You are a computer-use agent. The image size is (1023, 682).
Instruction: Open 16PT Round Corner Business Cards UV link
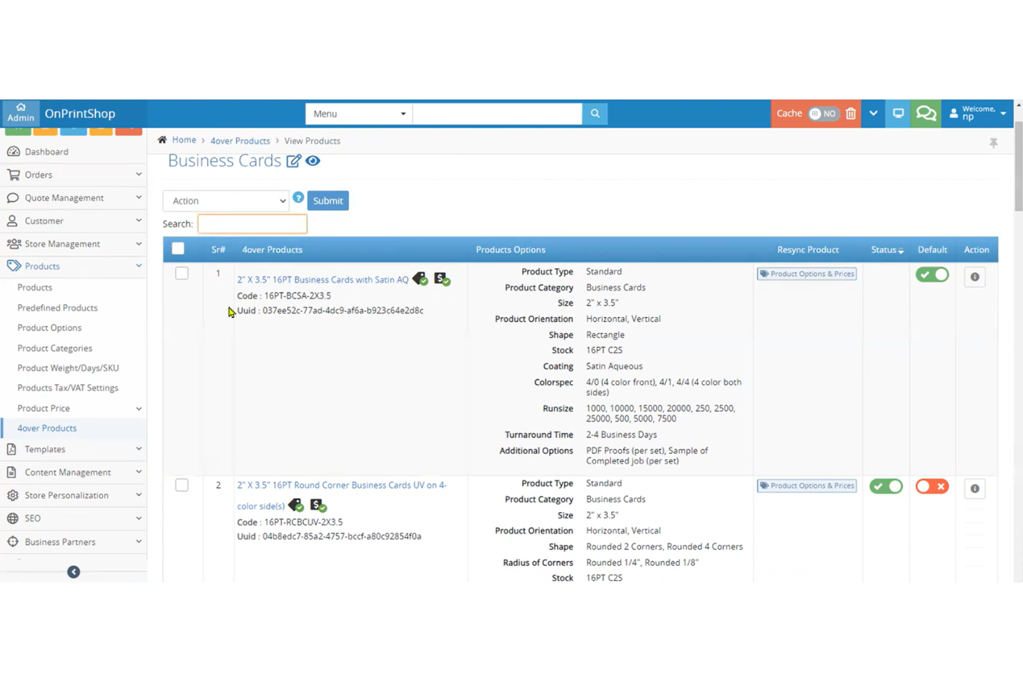click(341, 495)
